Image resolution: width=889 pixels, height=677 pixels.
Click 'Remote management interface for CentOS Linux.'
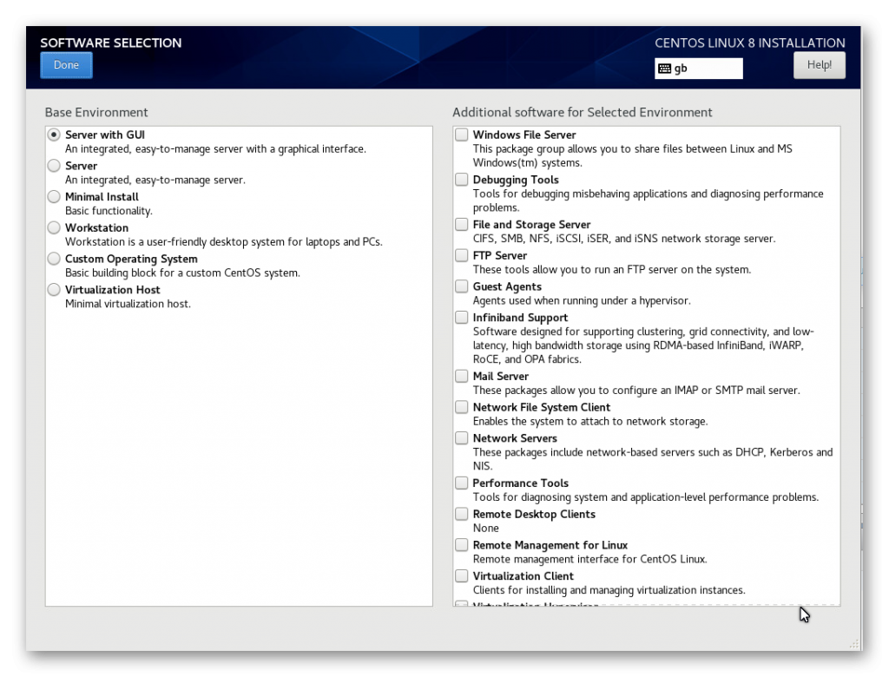[x=590, y=560]
